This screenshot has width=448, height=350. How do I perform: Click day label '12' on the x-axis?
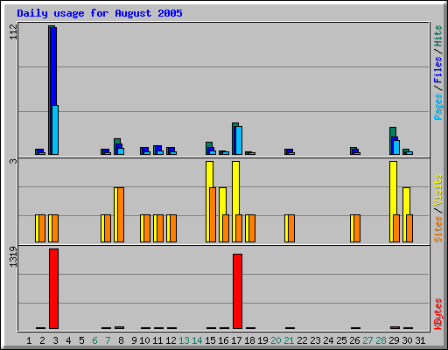[x=171, y=340]
